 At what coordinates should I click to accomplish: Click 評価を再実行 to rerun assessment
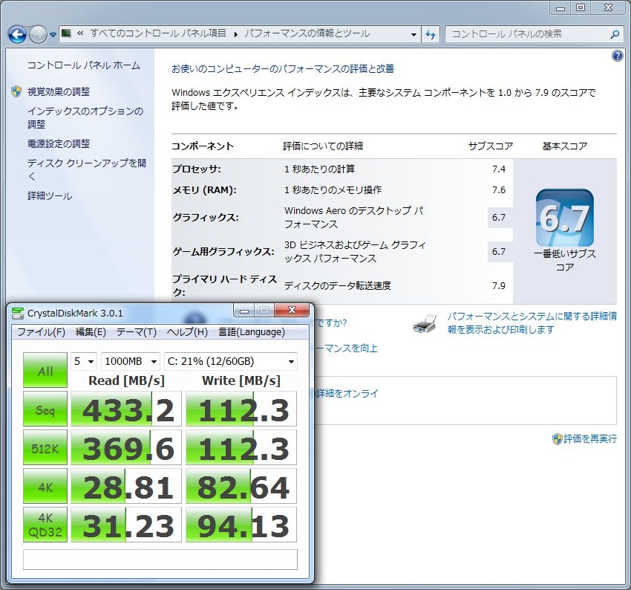(590, 438)
